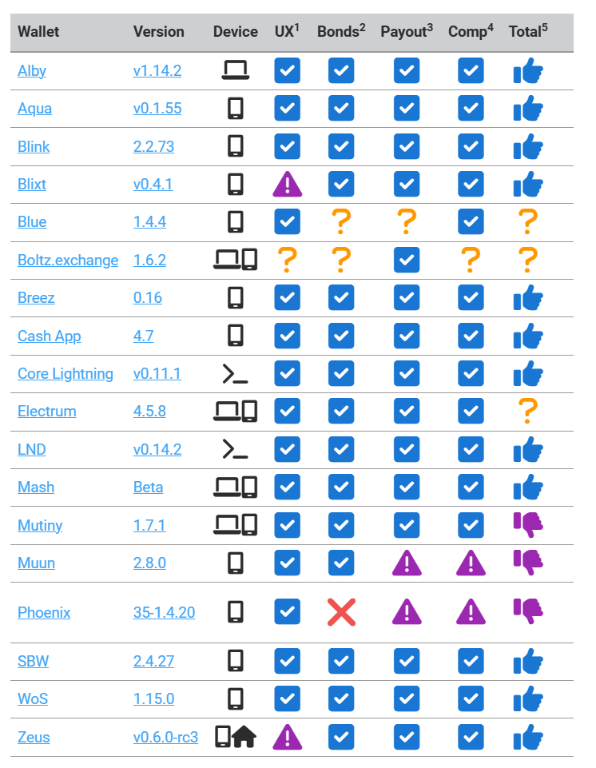Click the Blue wallet UX checkbox
This screenshot has height=768, width=596.
click(288, 222)
